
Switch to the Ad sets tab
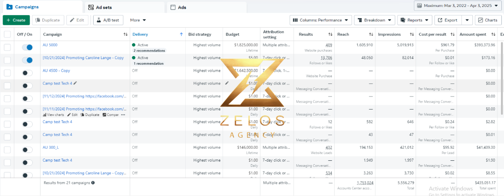[x=125, y=7]
